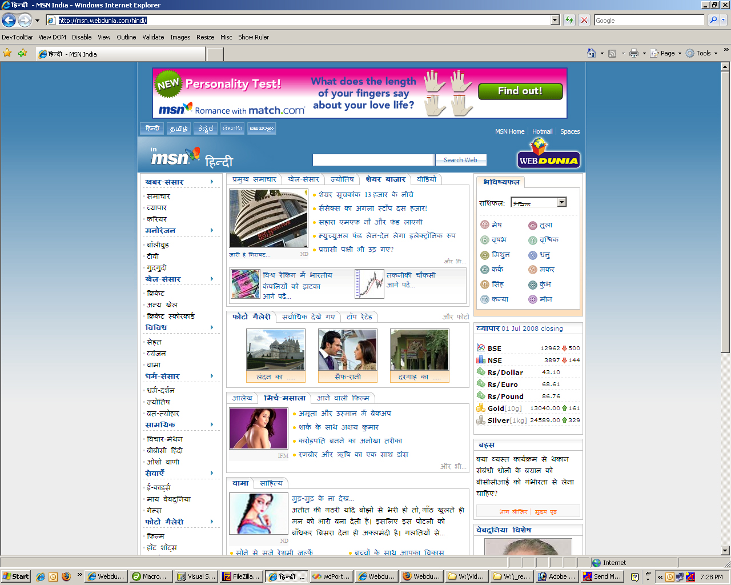
Task: Click the Firefox quick launch icon
Action: (x=66, y=576)
